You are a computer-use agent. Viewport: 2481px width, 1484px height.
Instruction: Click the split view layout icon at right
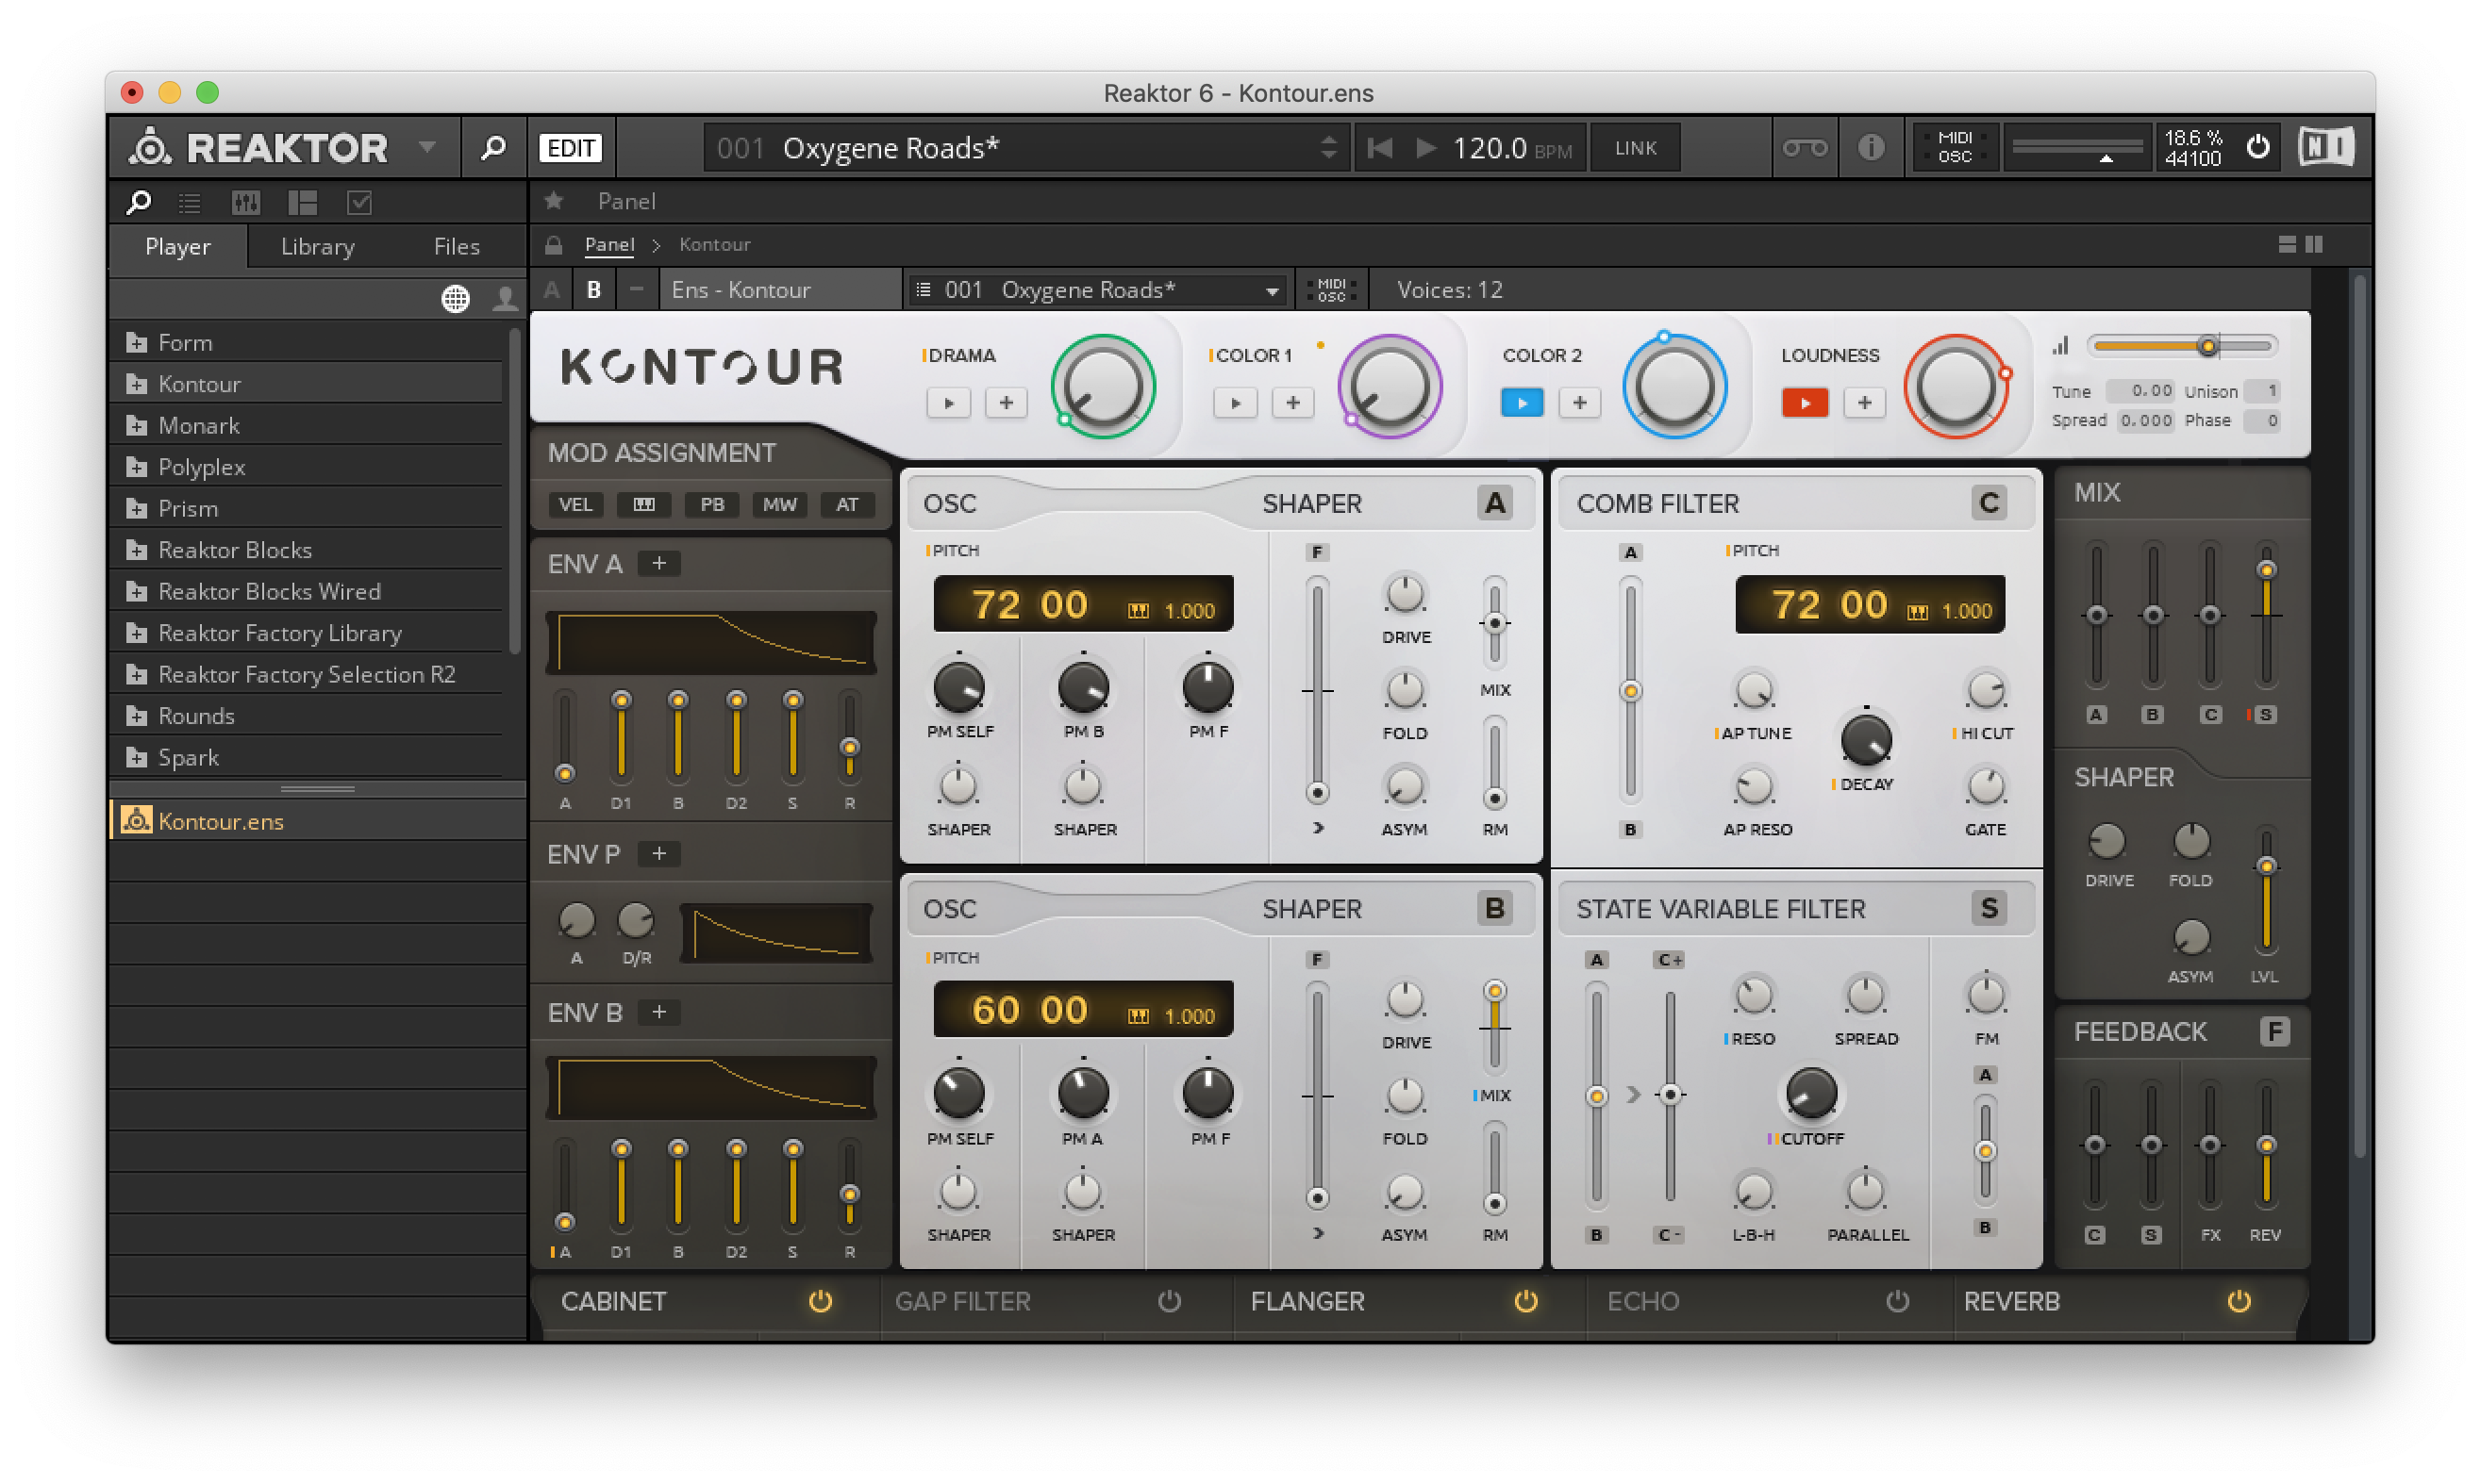(2313, 244)
